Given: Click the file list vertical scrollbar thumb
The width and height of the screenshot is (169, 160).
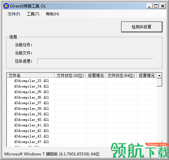Looking at the screenshot, I should (x=159, y=82).
